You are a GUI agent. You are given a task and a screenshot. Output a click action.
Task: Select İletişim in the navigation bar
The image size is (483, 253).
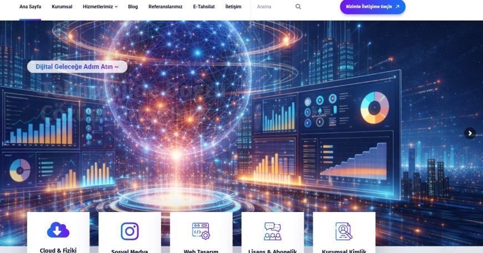point(233,7)
